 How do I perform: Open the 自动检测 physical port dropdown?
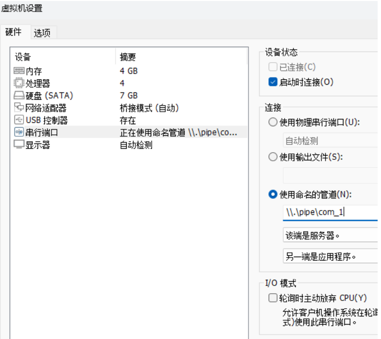coord(330,140)
